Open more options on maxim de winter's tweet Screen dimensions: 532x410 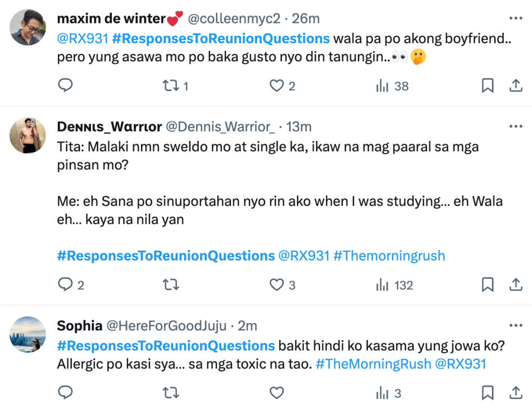click(515, 19)
